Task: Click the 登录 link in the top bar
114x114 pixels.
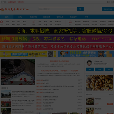Action: click(108, 2)
